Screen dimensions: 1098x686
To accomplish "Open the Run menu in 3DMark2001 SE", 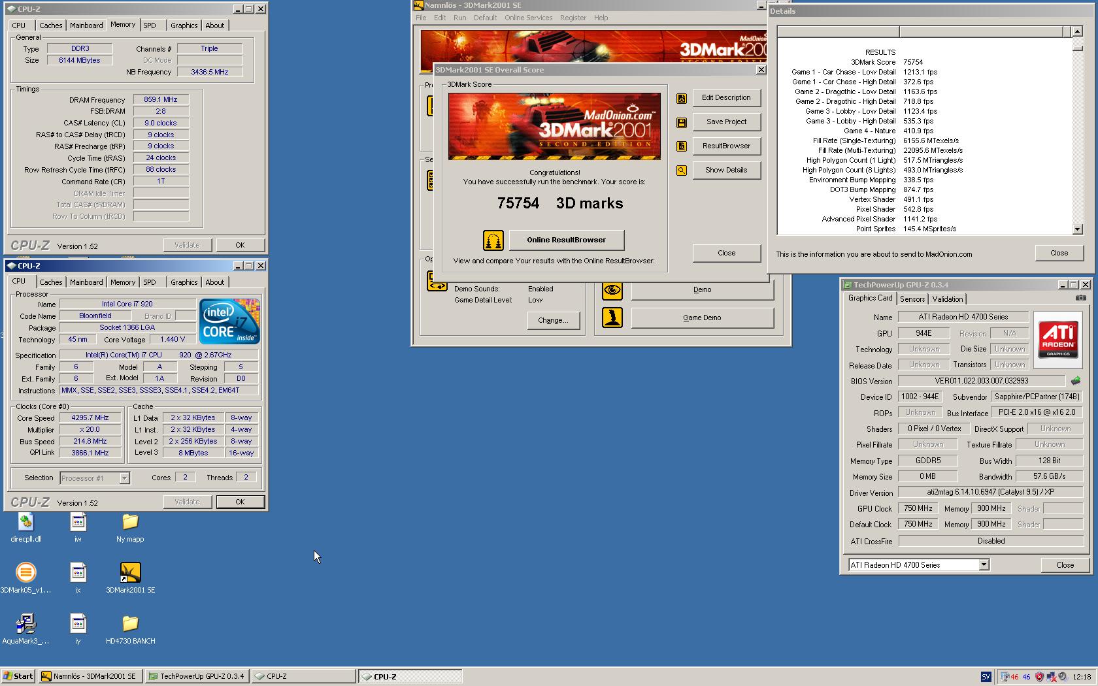I will [x=460, y=18].
